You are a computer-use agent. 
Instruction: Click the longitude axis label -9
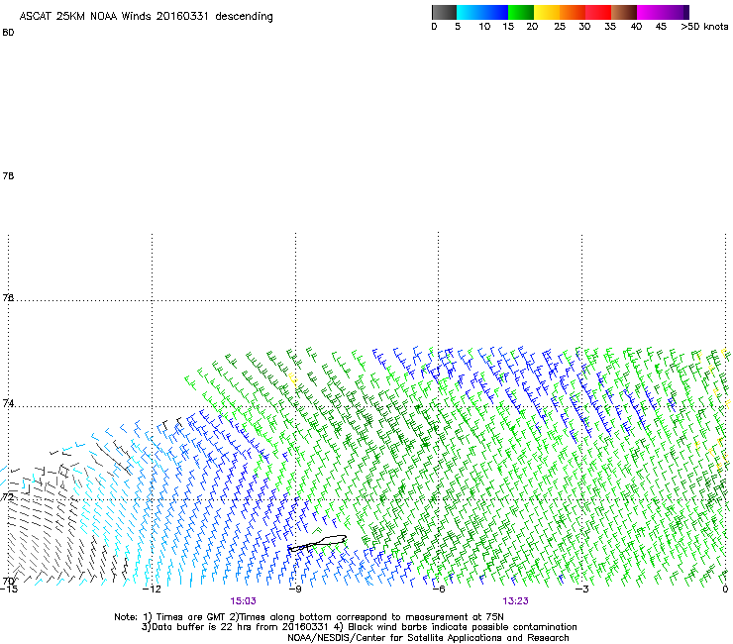295,589
